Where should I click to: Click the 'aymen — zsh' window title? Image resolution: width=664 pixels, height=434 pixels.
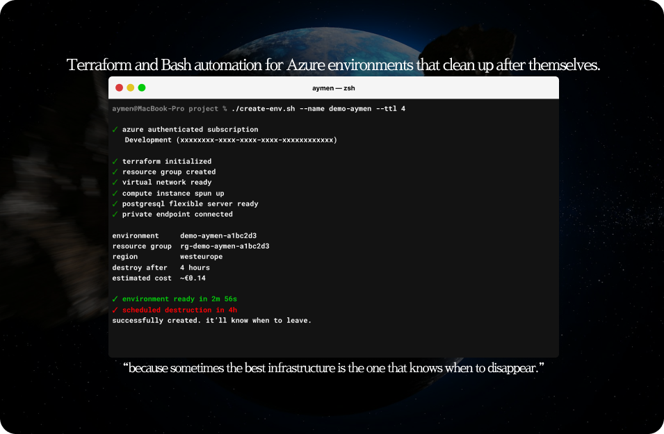click(x=334, y=88)
